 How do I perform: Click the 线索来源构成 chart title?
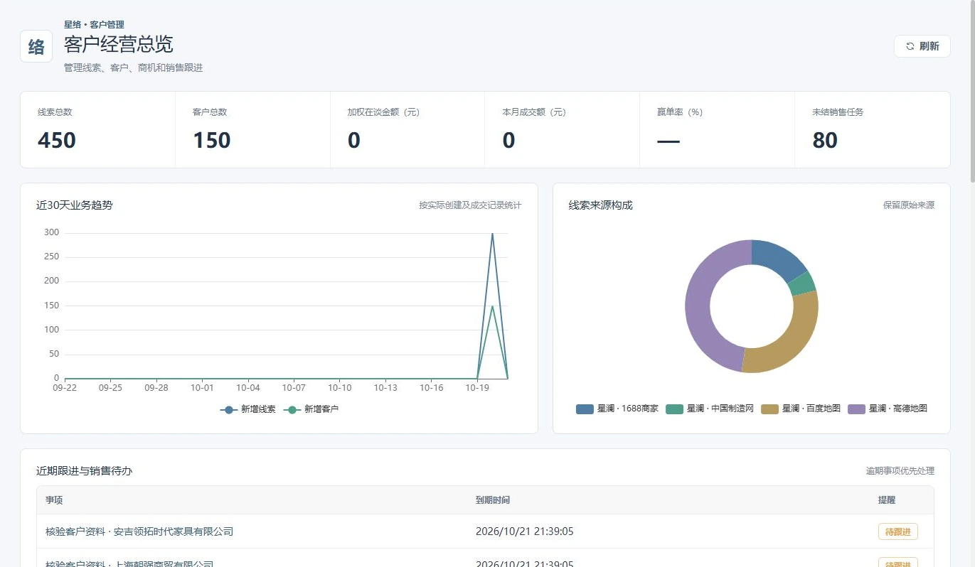pos(600,205)
